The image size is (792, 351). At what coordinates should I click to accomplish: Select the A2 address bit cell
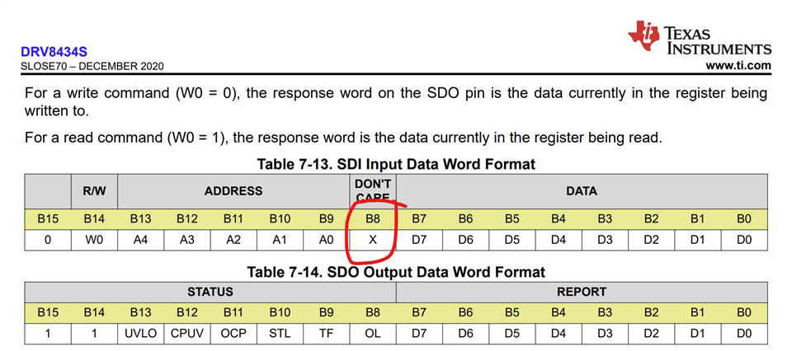pos(233,240)
